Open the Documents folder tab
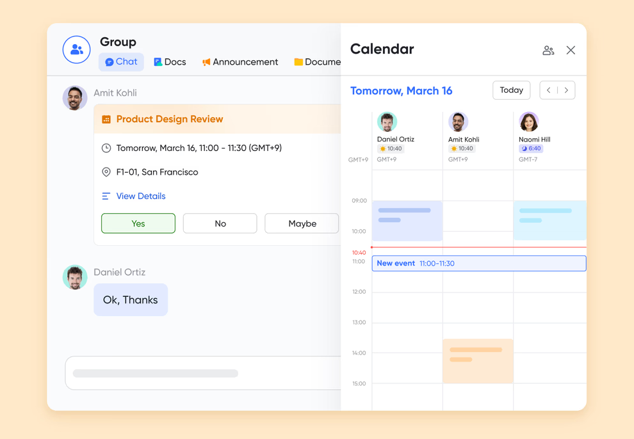Screen dimensions: 634x439 pos(318,62)
